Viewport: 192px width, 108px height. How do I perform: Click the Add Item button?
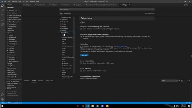84,55
